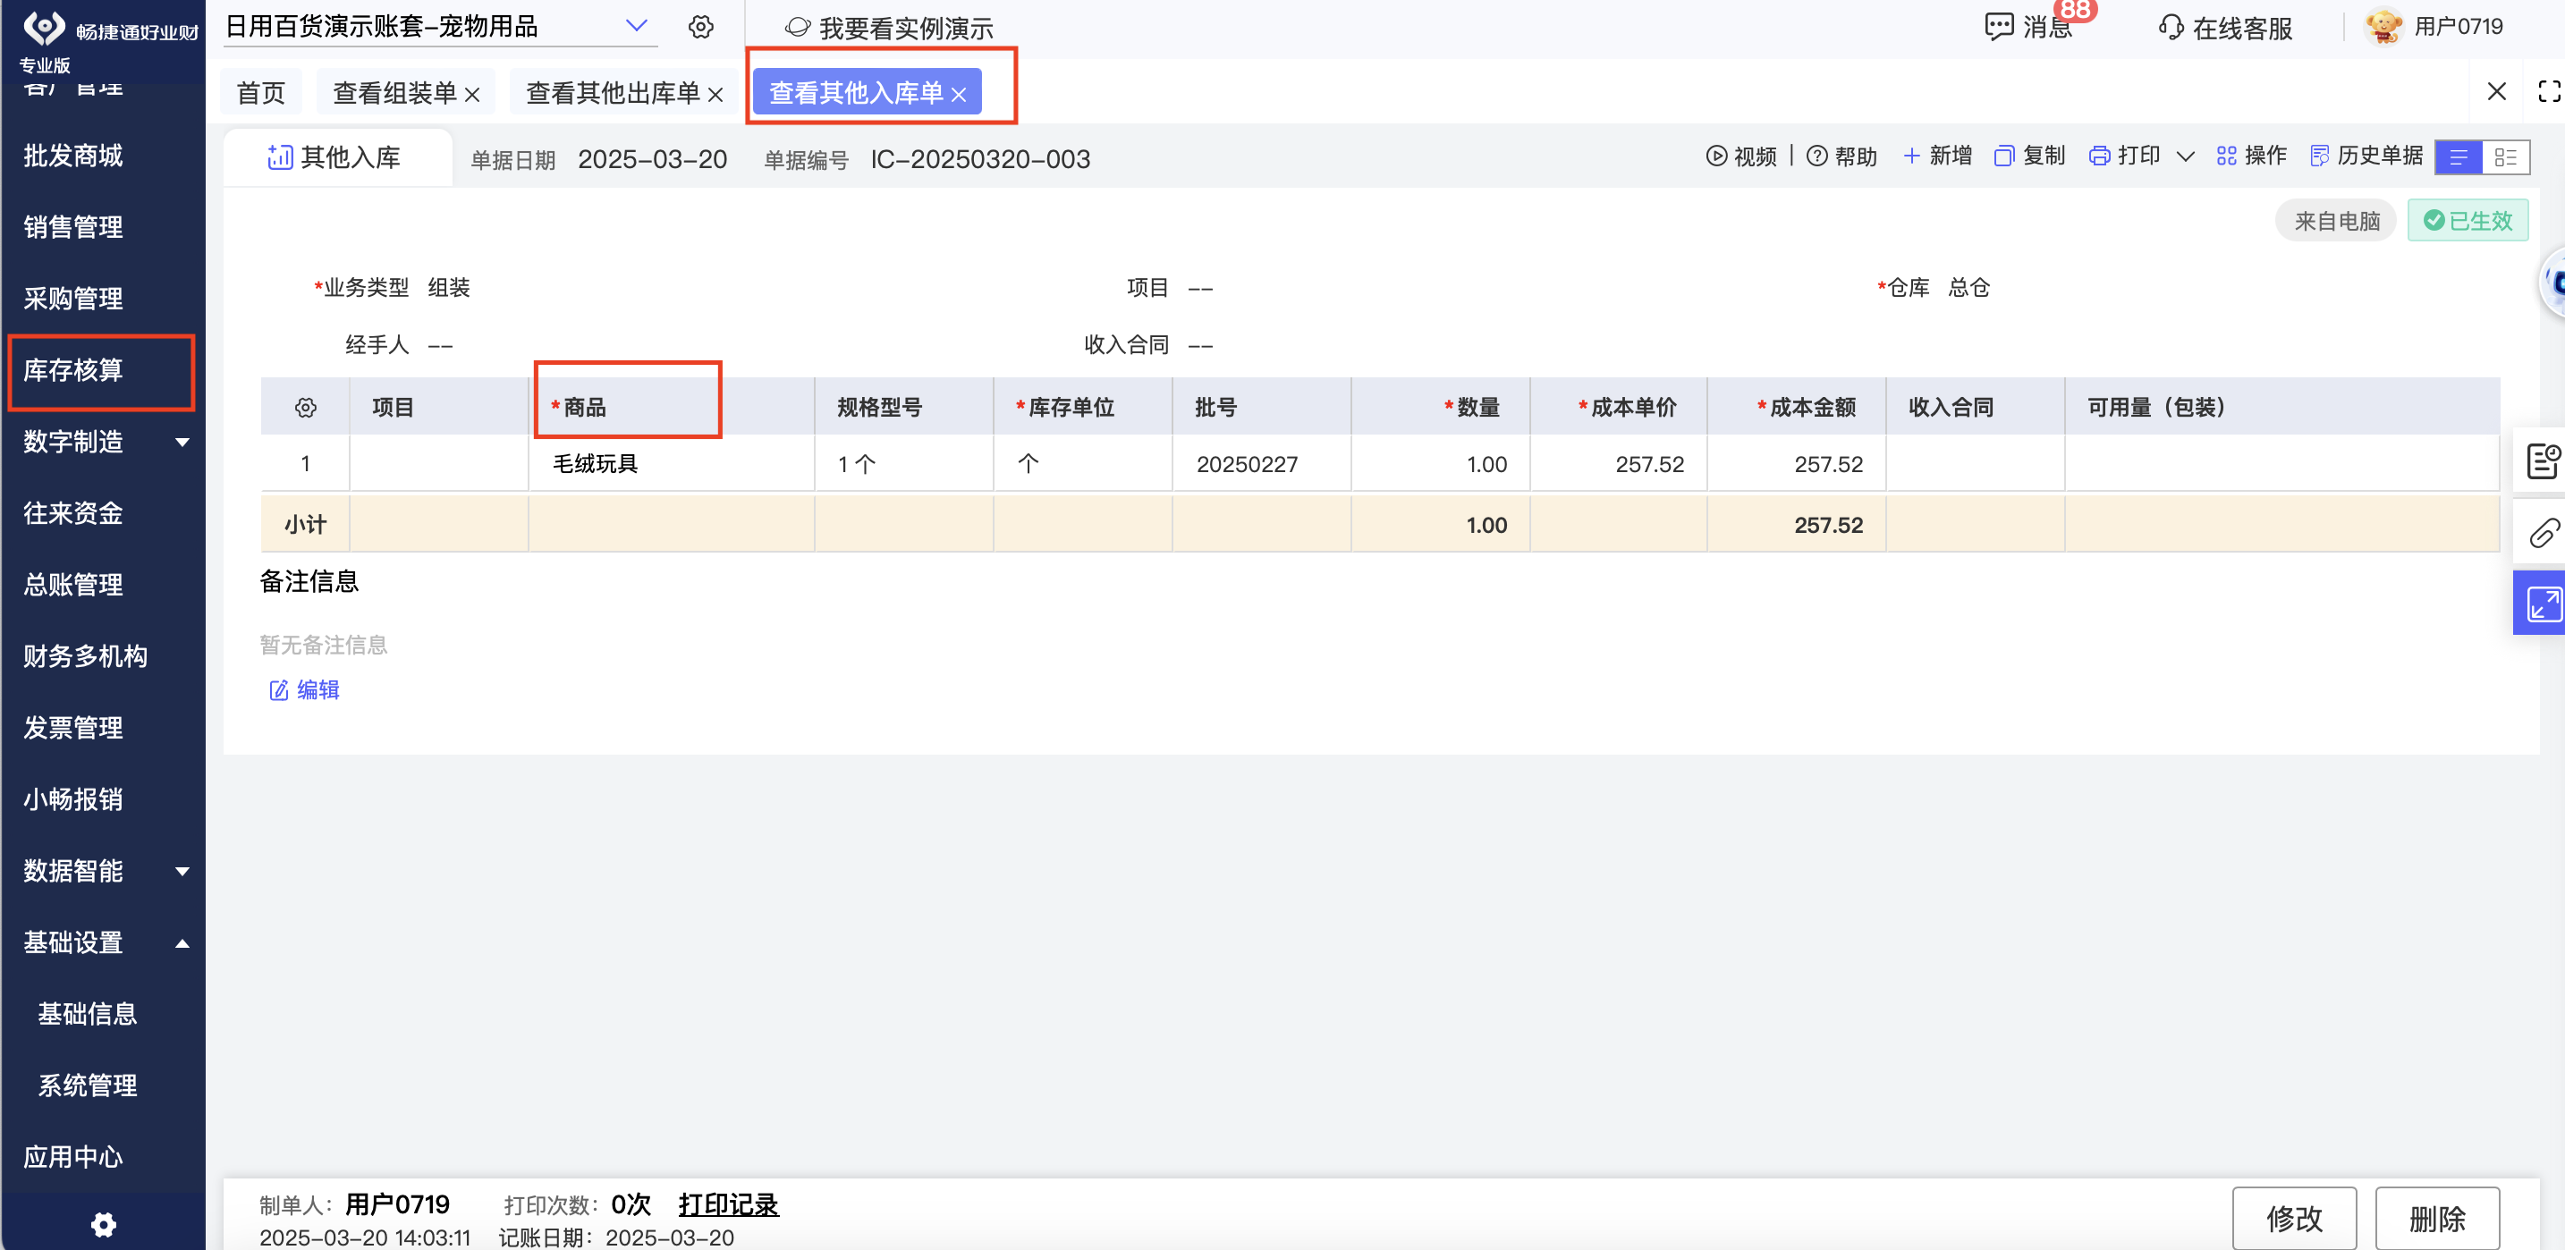Open the attachments paperclip icon
2565x1250 pixels.
point(2544,532)
